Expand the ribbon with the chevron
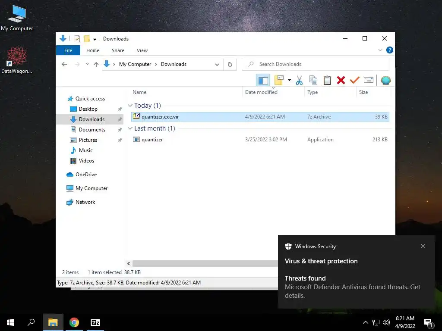 tap(380, 50)
